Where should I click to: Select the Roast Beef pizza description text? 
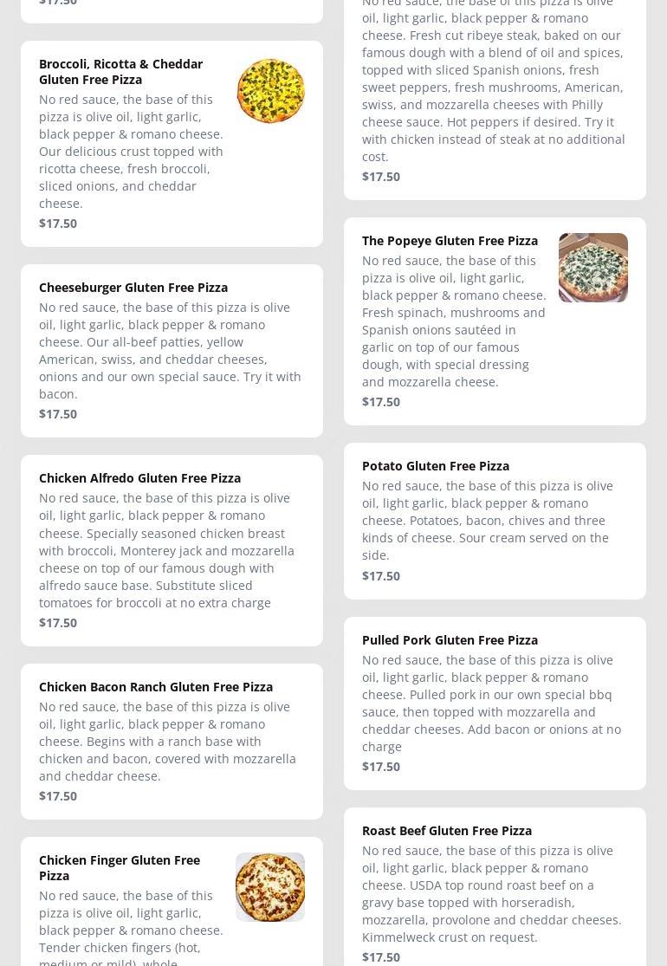coord(491,893)
